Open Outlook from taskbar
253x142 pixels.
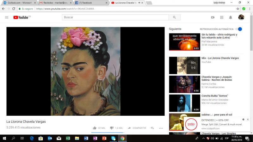[x=50, y=138]
